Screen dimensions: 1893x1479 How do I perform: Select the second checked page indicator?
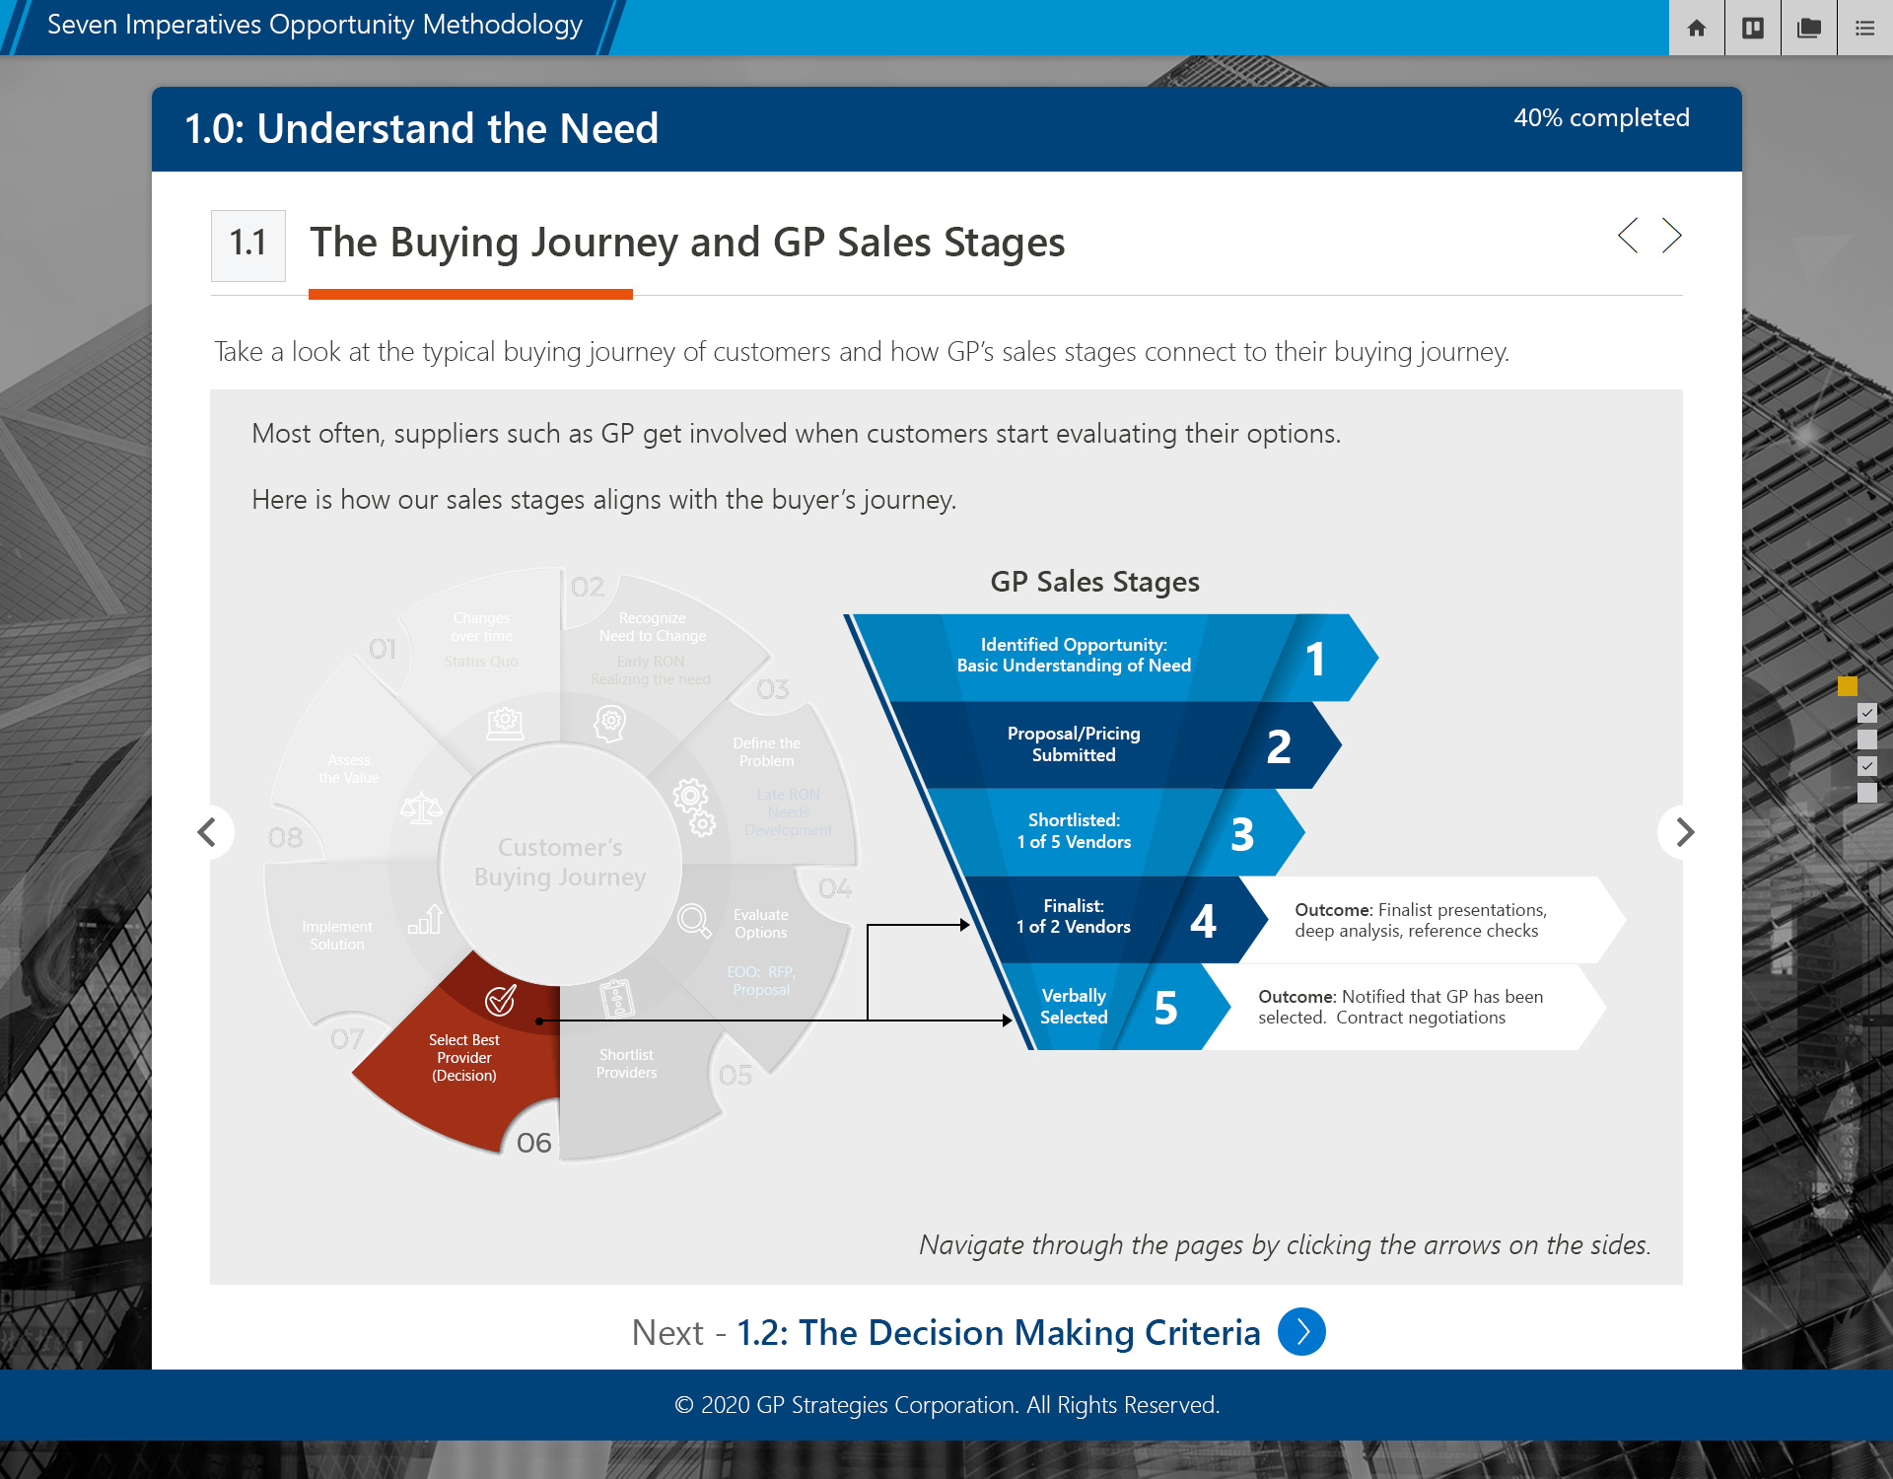click(1867, 766)
